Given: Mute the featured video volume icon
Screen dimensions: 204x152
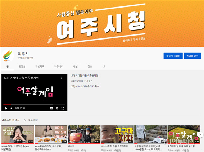Looking at the screenshot, I should pos(12,108).
